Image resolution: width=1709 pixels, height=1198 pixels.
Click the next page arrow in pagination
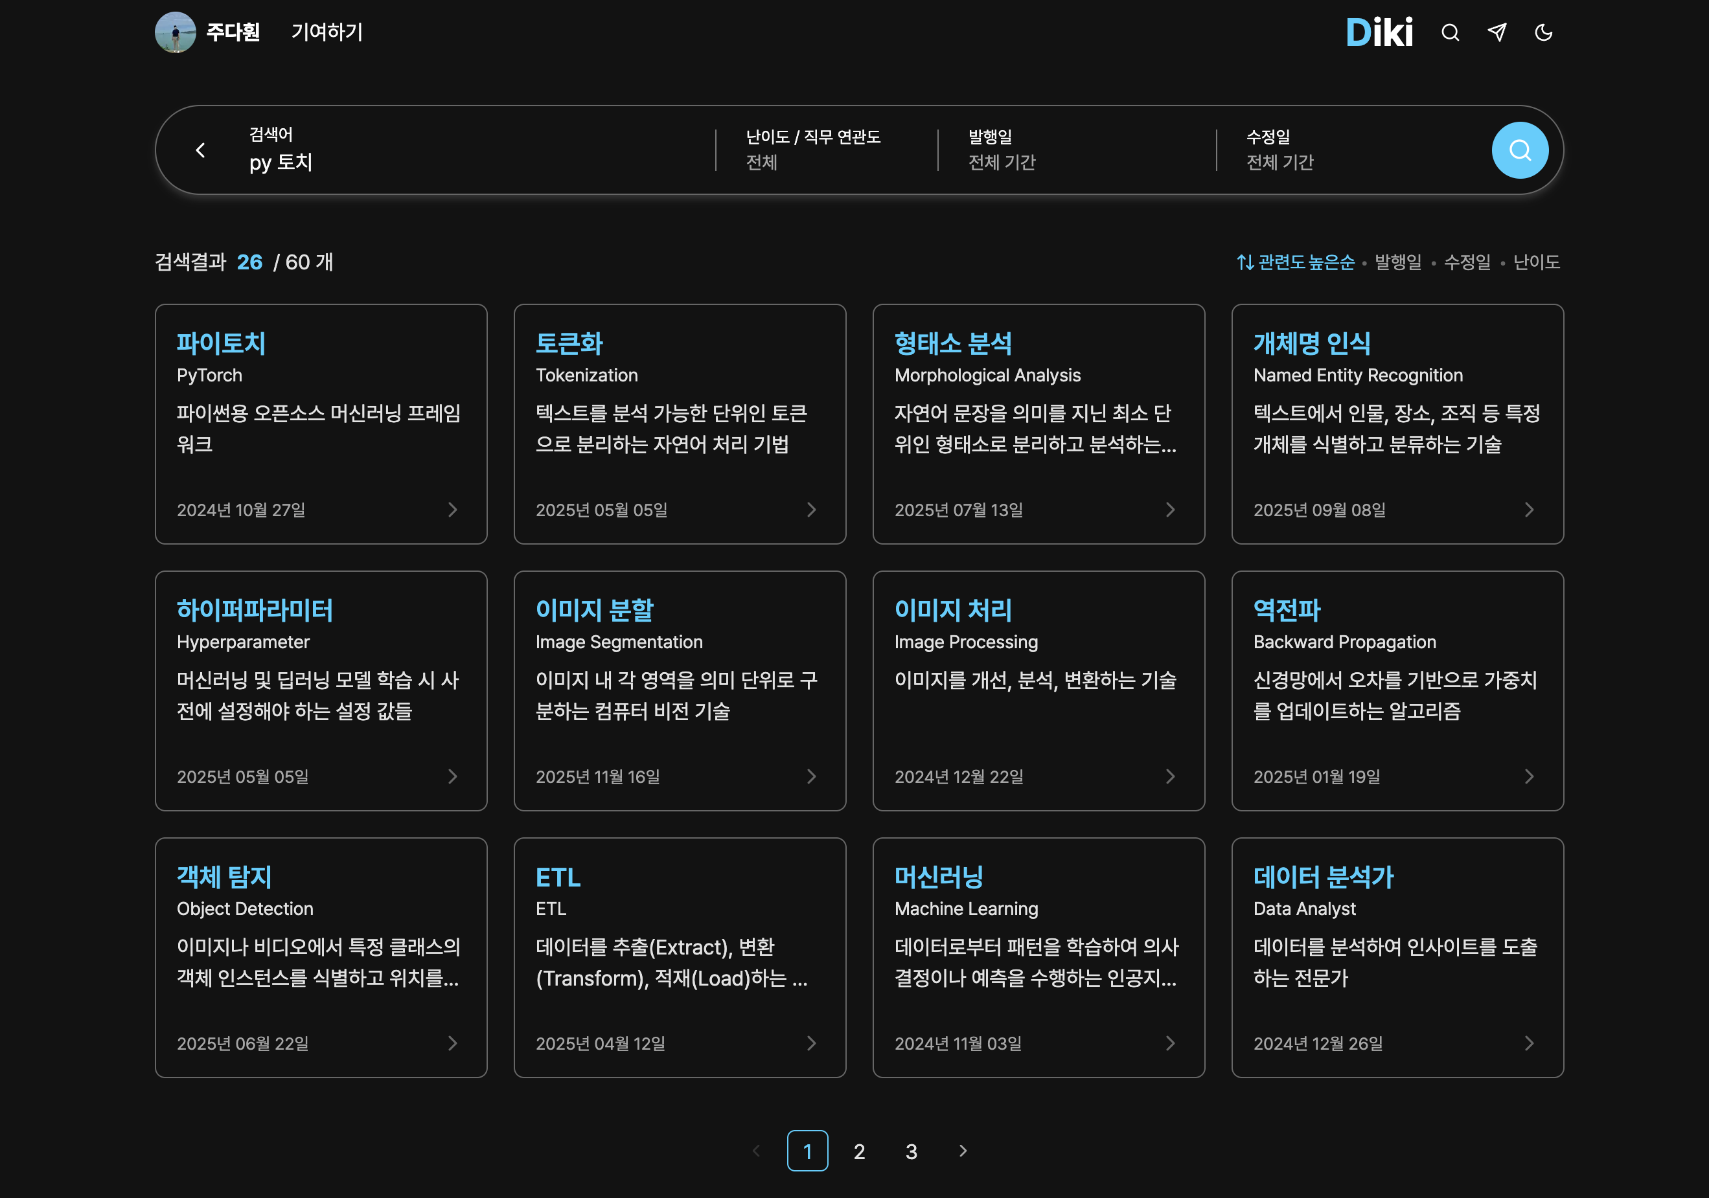point(963,1150)
